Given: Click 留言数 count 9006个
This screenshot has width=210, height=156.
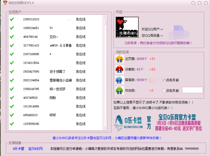Looking at the screenshot, I should [142, 80].
